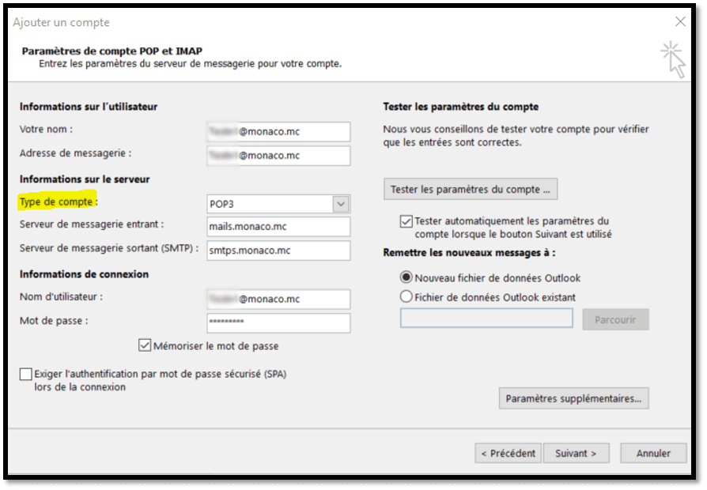707x490 pixels.
Task: Click the Mot de passe field
Action: 278,322
